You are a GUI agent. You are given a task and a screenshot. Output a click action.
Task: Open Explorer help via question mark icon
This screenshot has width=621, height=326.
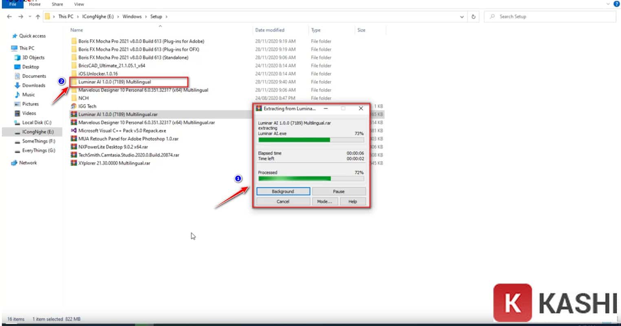pos(616,4)
